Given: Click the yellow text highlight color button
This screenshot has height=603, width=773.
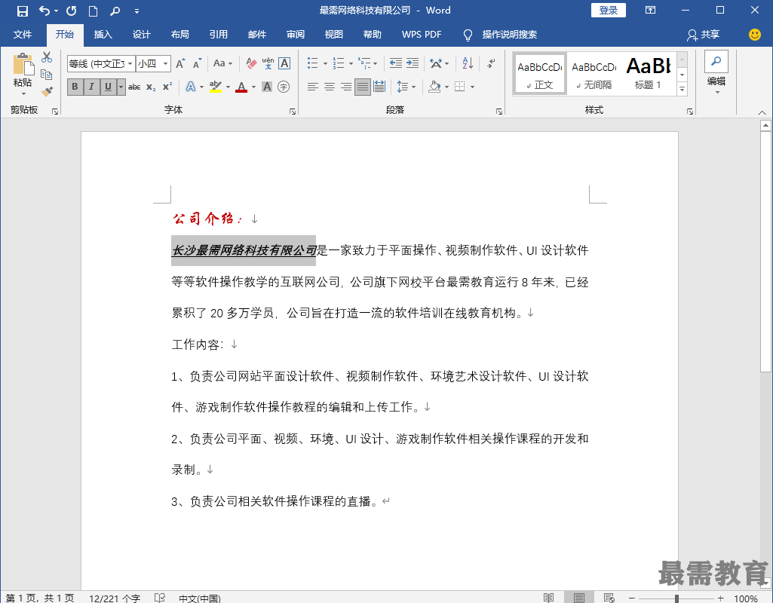Looking at the screenshot, I should [216, 87].
